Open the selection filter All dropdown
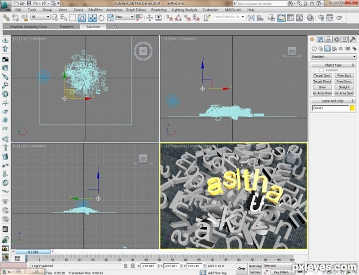The image size is (359, 275). pyautogui.click(x=41, y=17)
